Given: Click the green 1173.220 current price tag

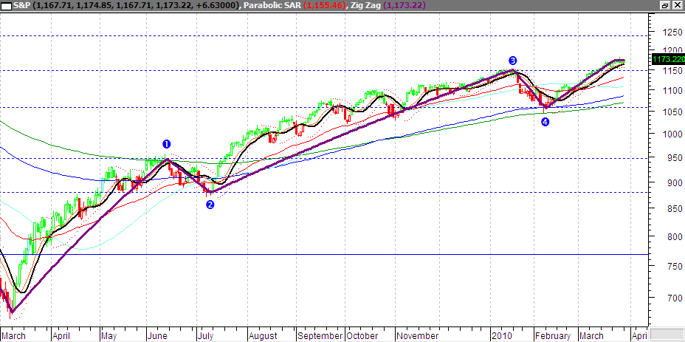Looking at the screenshot, I should [x=668, y=59].
